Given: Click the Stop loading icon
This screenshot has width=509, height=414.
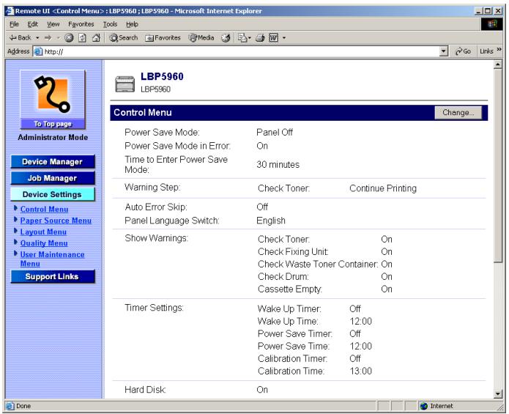Looking at the screenshot, I should click(69, 37).
